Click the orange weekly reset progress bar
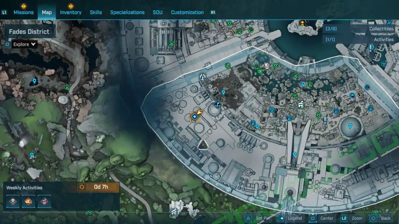Image resolution: width=399 pixels, height=224 pixels. point(98,187)
